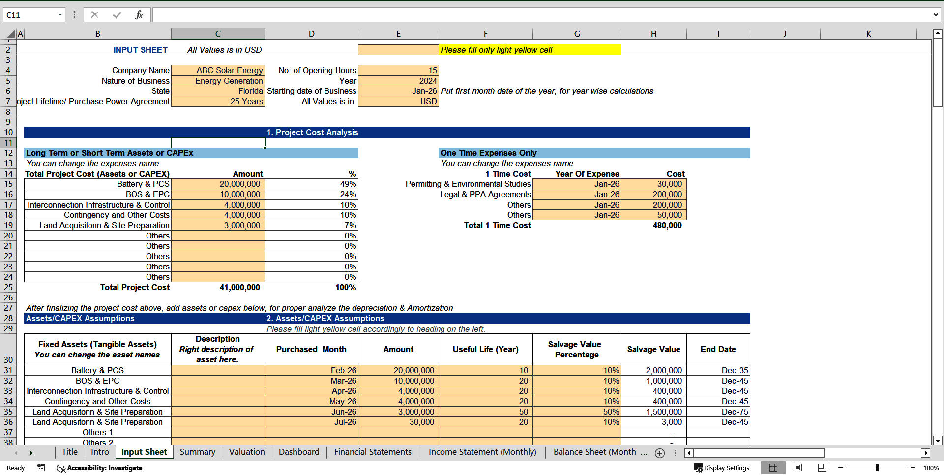Click the Name Box showing C11
Screen dimensions: 944x475
pyautogui.click(x=30, y=15)
